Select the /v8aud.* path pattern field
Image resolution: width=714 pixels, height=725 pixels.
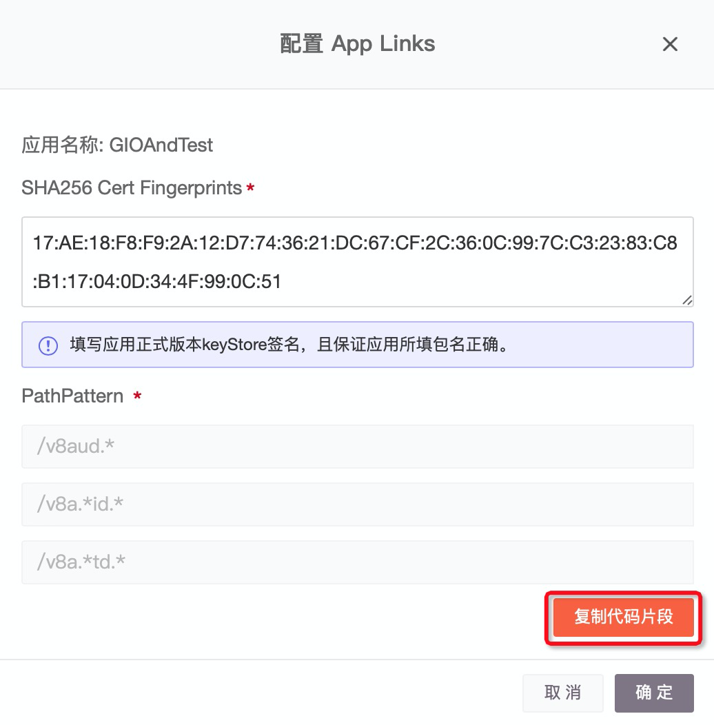click(x=358, y=447)
